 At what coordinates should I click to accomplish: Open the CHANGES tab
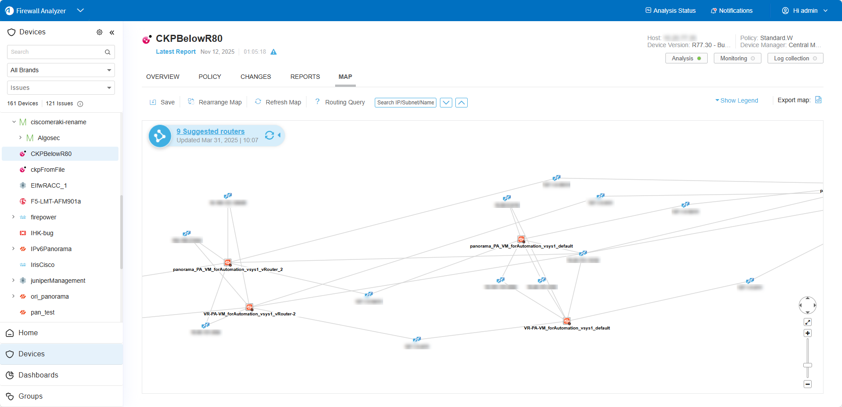pyautogui.click(x=255, y=77)
